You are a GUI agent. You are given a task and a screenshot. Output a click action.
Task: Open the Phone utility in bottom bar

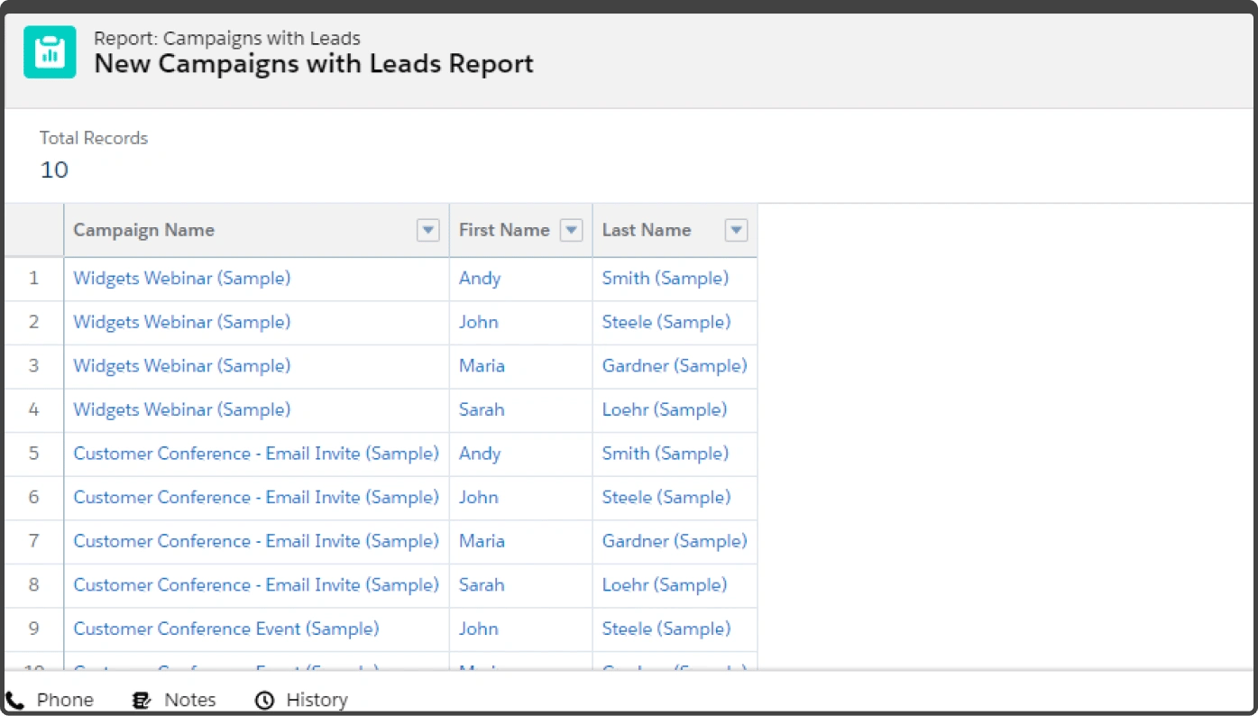(51, 700)
